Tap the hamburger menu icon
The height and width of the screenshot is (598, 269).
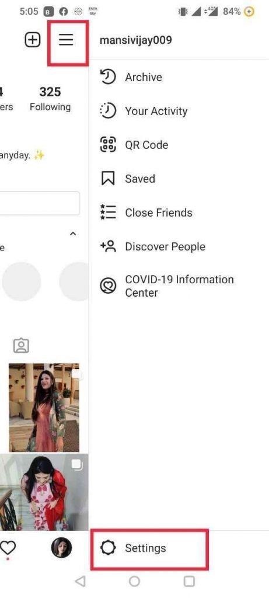tap(66, 40)
